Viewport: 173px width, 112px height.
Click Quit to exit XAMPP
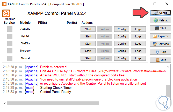(160, 60)
